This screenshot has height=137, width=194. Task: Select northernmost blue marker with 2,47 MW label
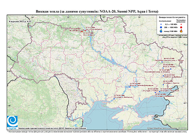tap(162, 62)
